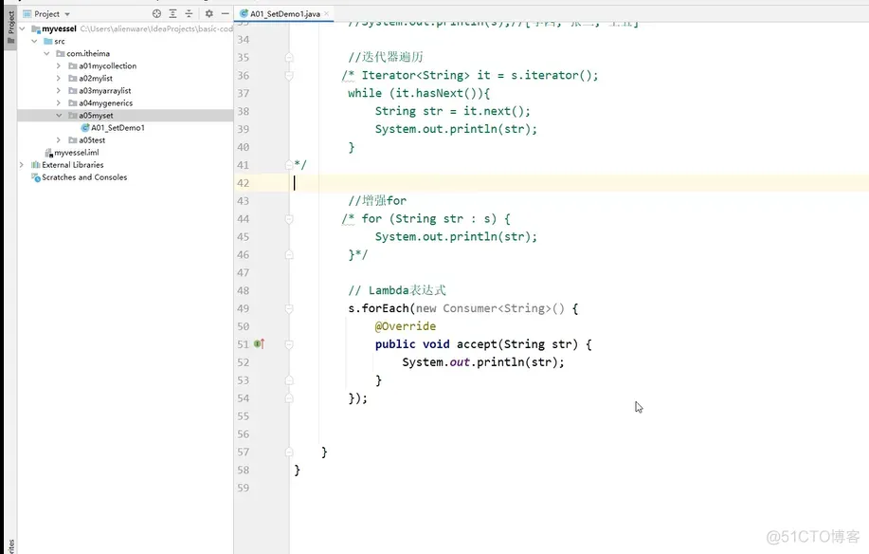Expand the a02mylist package
Viewport: 869px width, 554px height.
click(x=59, y=78)
